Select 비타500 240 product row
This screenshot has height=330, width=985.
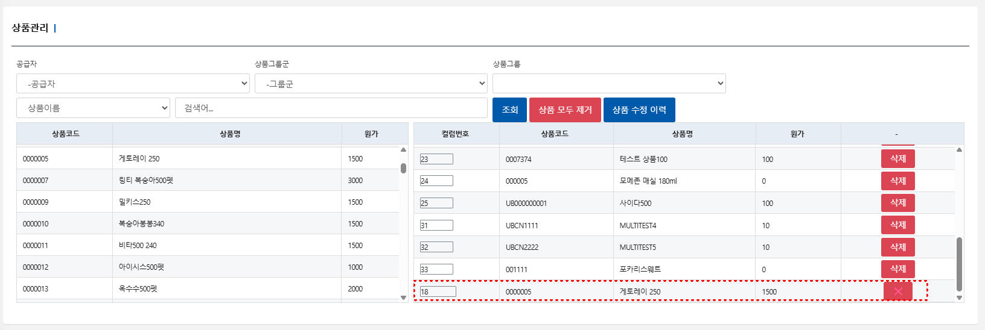tap(208, 245)
